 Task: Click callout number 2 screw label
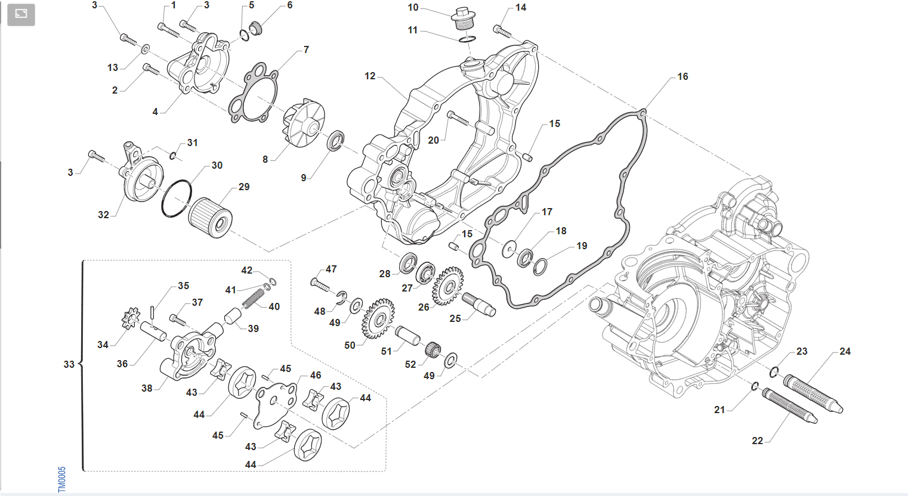click(x=115, y=91)
